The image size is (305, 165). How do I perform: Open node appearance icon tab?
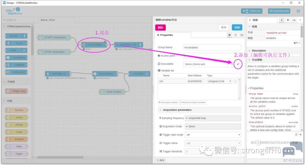(x=241, y=35)
